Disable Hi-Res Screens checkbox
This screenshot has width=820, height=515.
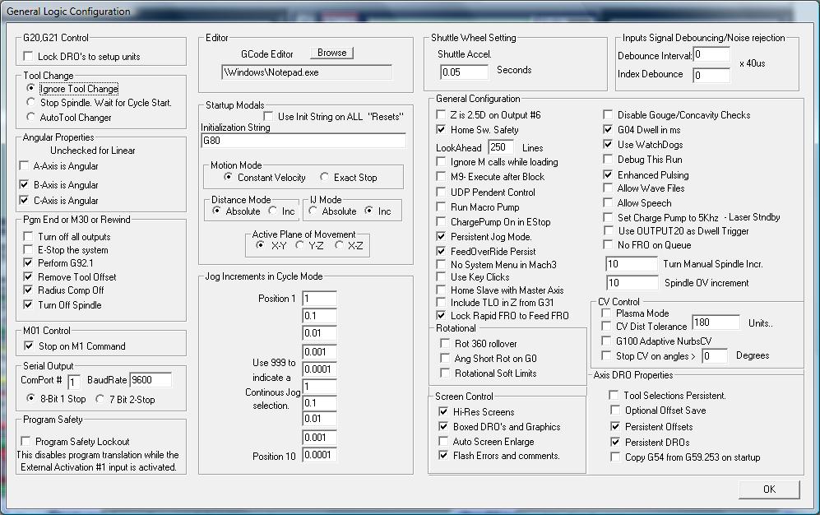443,412
